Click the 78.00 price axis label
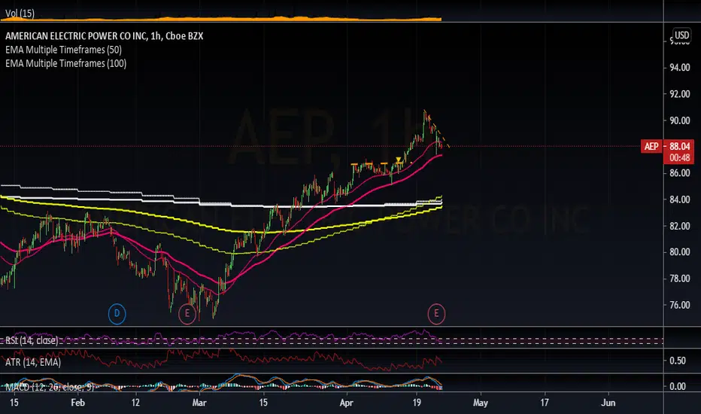The width and height of the screenshot is (701, 414). click(679, 279)
